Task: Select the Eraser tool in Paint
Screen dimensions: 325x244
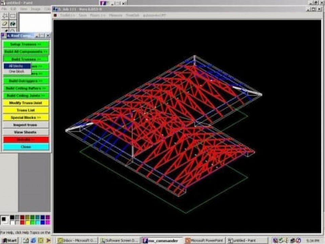Action: click(5, 24)
